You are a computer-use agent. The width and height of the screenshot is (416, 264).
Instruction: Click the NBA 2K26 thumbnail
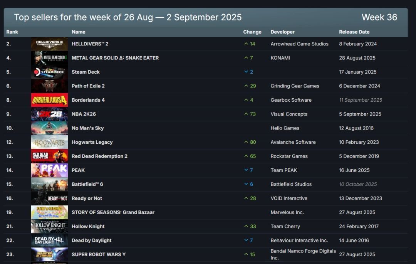pos(49,114)
